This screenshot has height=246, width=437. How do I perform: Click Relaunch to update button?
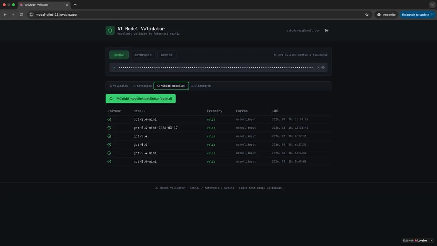[x=417, y=15]
